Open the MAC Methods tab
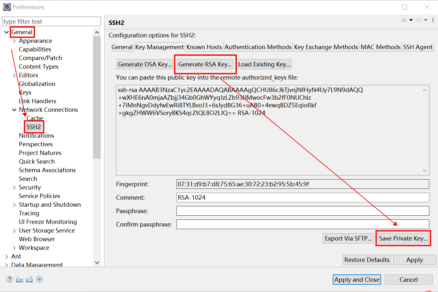Viewport: 438px width, 292px height. [380, 47]
